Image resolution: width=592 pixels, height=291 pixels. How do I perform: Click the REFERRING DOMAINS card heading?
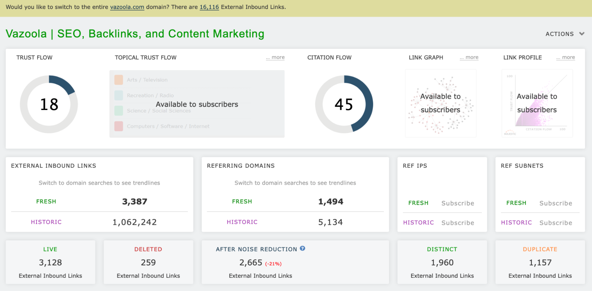click(241, 166)
